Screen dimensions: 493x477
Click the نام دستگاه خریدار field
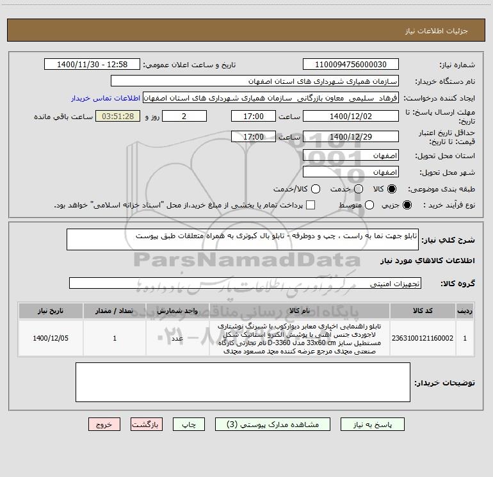click(x=255, y=81)
